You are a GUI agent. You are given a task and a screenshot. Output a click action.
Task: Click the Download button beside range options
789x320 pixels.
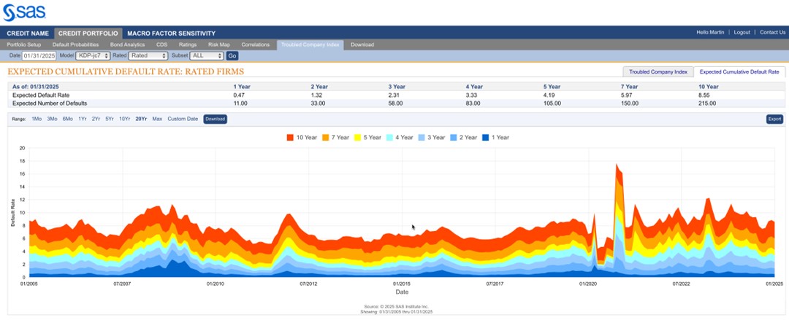(x=215, y=119)
